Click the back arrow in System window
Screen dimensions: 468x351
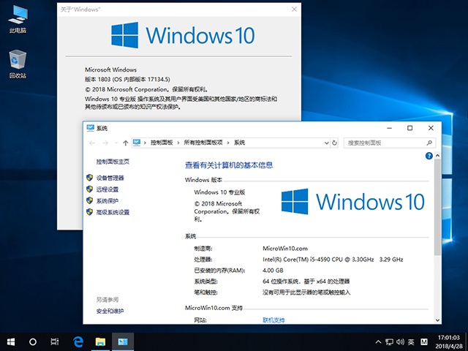92,143
